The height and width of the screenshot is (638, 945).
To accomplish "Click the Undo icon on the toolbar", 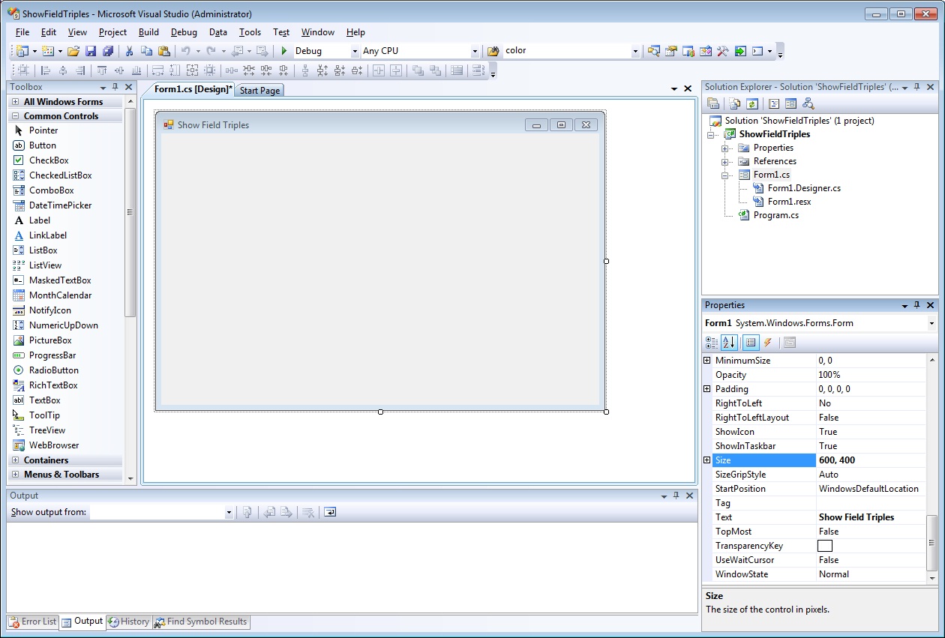I will pos(184,50).
